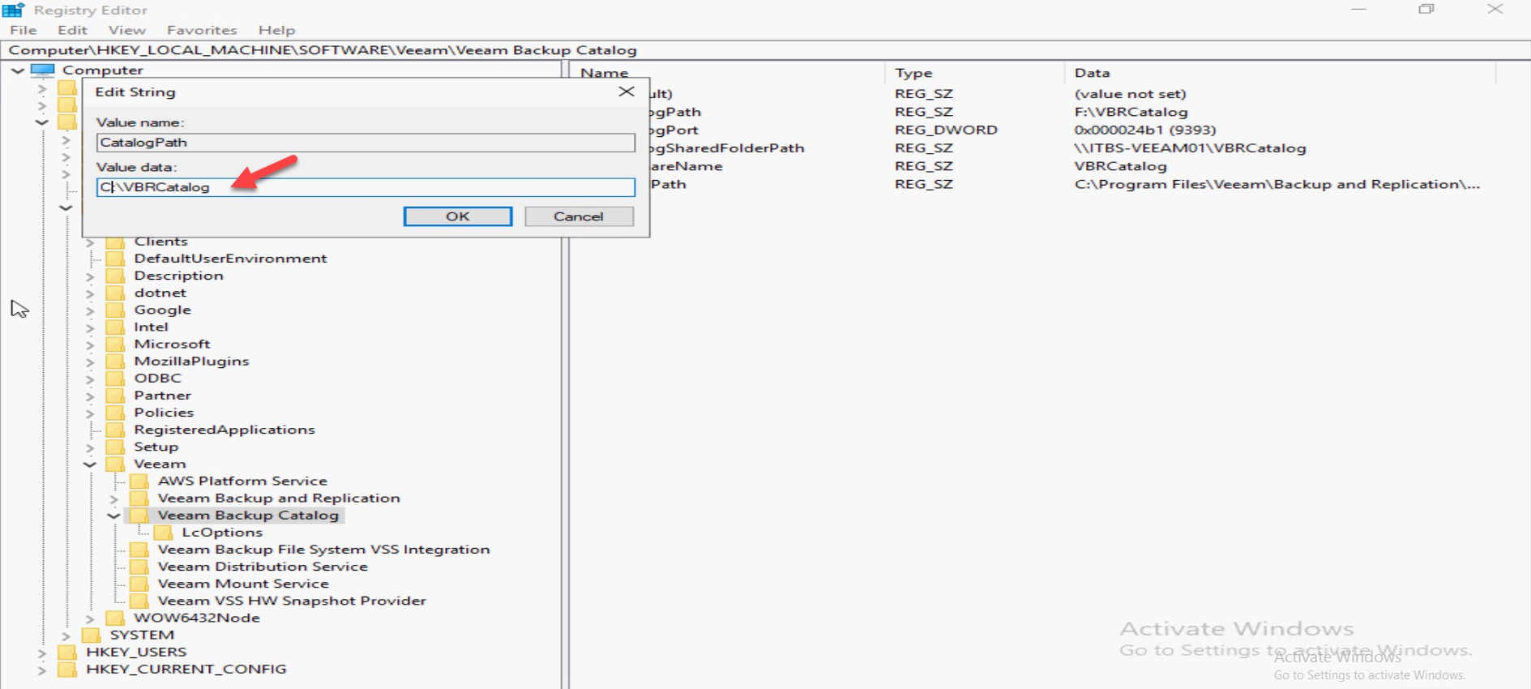Expand the Setup key
This screenshot has height=689, width=1531.
point(90,447)
